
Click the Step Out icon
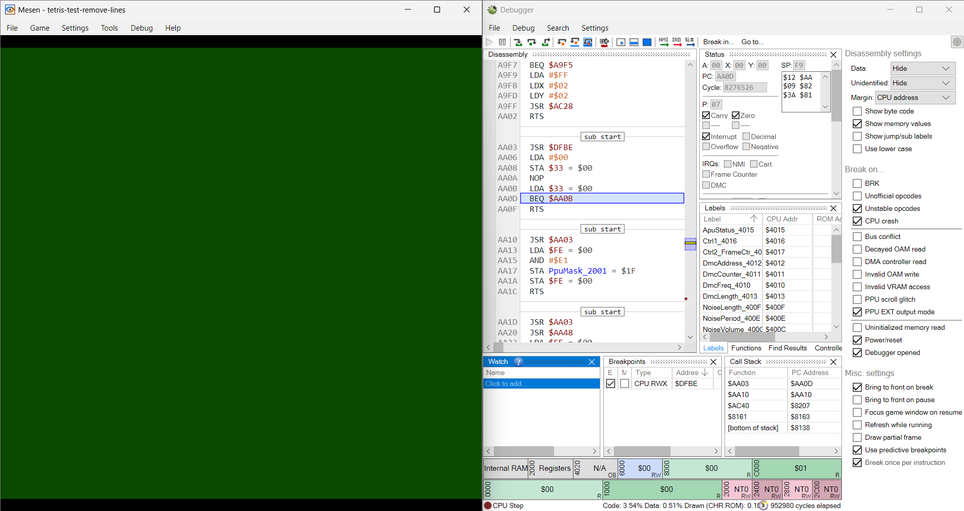click(x=546, y=42)
